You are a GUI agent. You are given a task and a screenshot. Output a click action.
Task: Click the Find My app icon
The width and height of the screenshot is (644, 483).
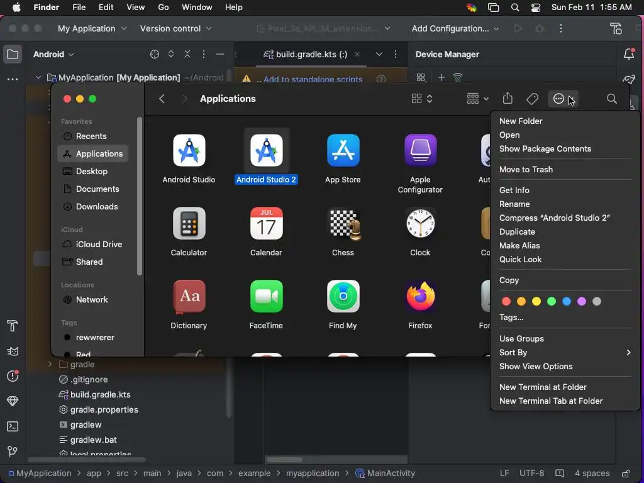(343, 296)
